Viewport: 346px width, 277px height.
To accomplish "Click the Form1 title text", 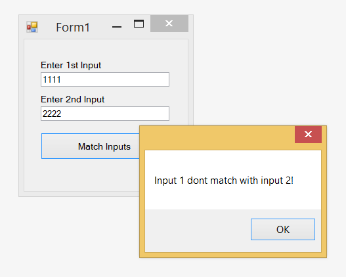I will click(73, 28).
